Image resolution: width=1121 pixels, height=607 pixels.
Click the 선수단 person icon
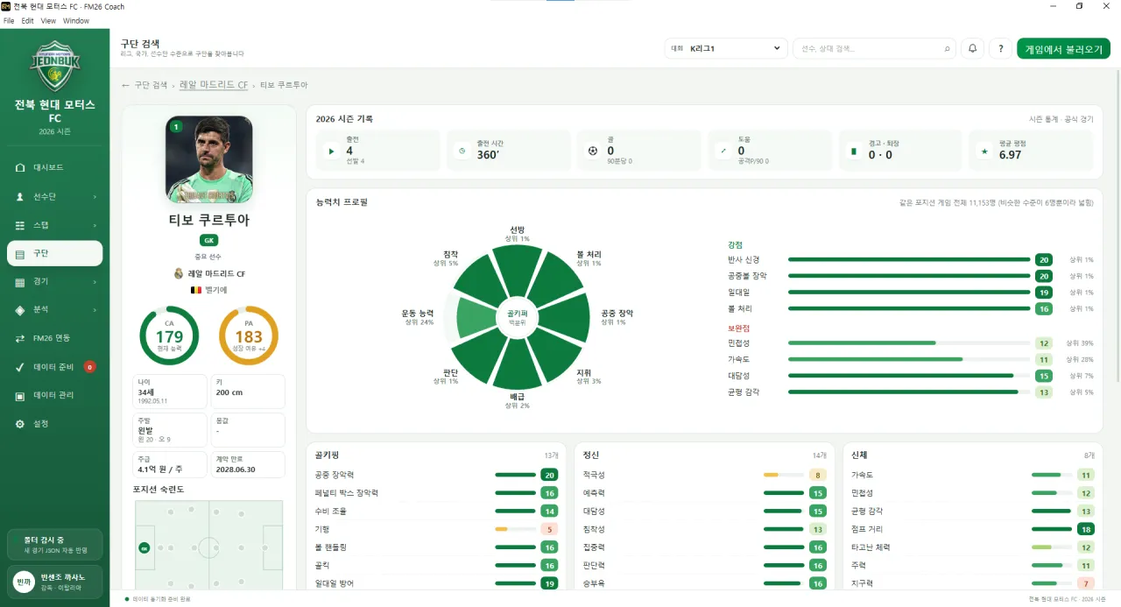[20, 197]
